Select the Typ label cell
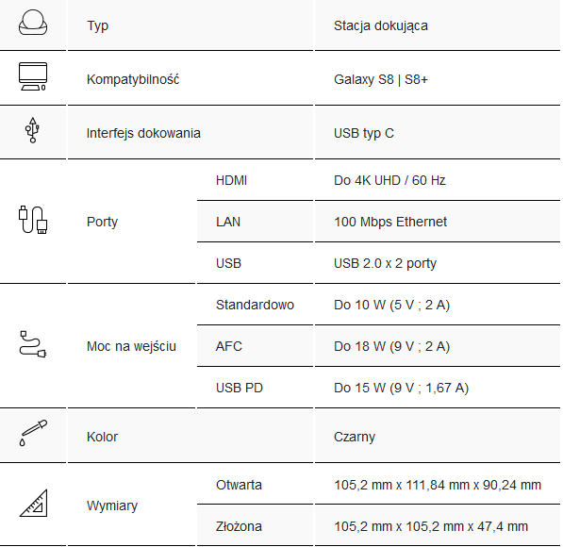 97,25
